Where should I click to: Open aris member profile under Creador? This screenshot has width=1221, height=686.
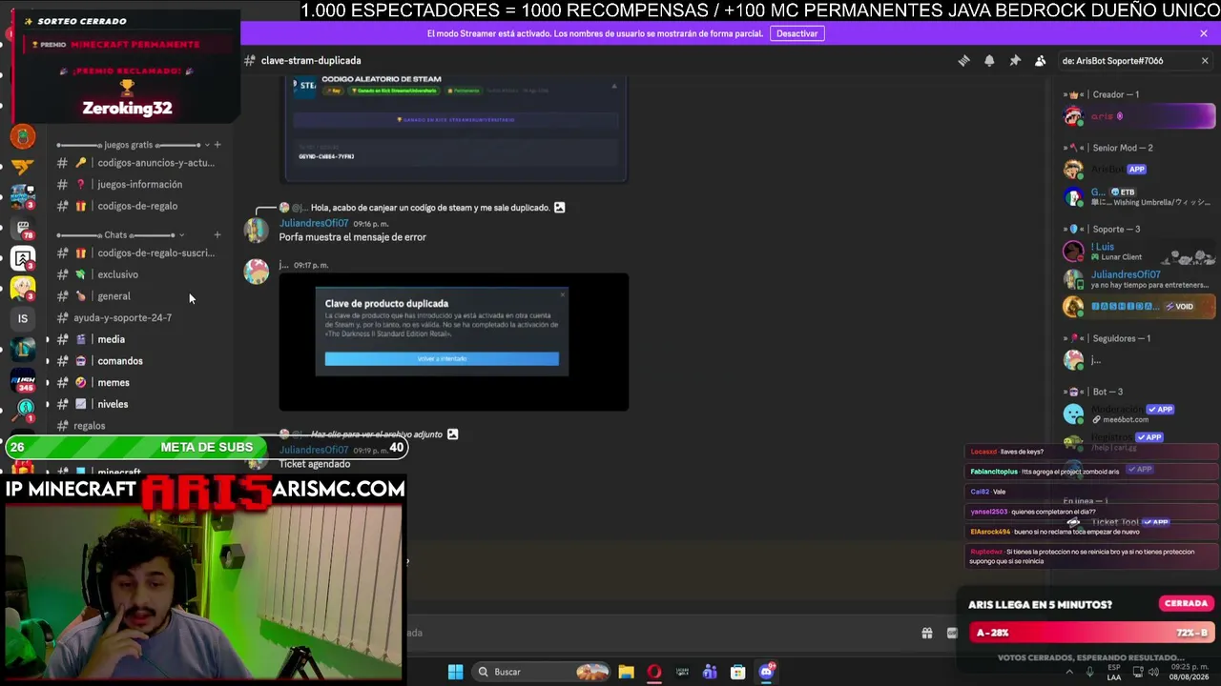pyautogui.click(x=1140, y=117)
